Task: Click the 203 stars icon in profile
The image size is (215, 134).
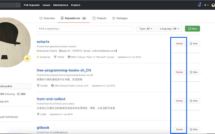Action: coord(18,94)
